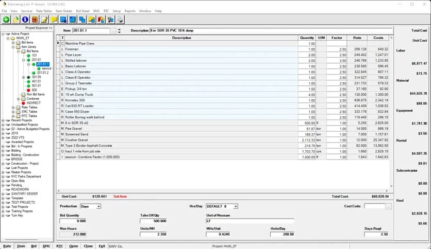Click the Take Off Qty field
The image size is (431, 249).
point(154,221)
